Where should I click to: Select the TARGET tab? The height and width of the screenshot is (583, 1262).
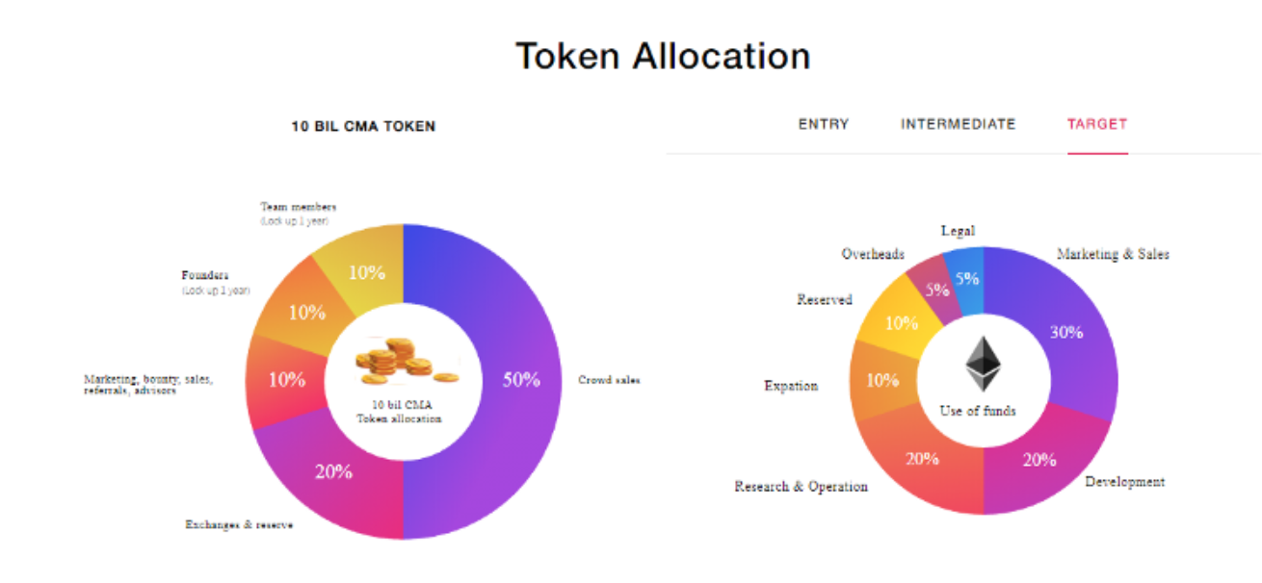point(1097,124)
